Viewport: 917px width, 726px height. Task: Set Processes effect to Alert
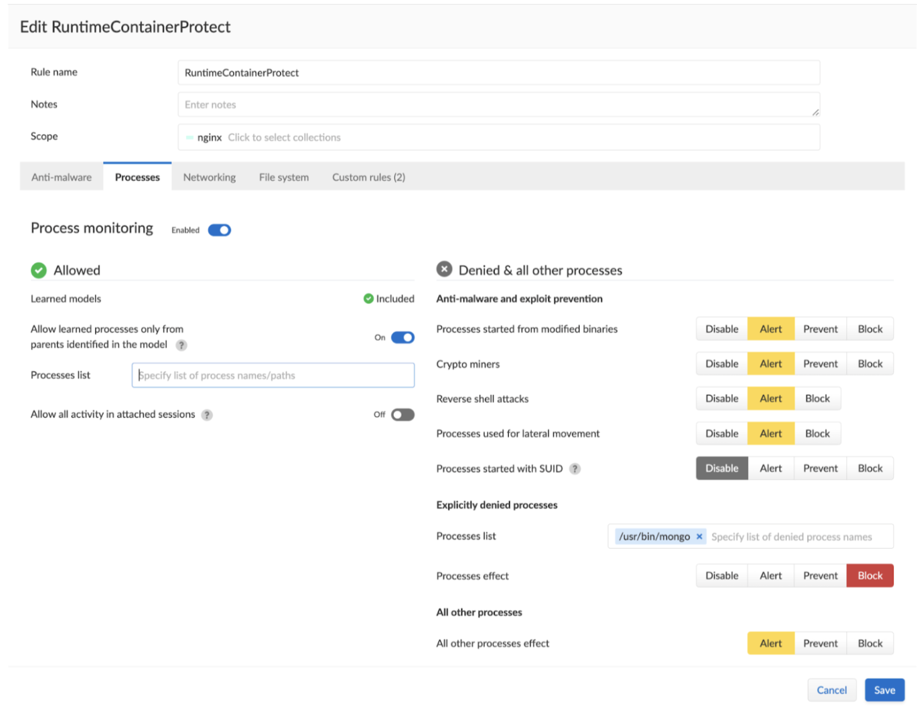(x=771, y=575)
